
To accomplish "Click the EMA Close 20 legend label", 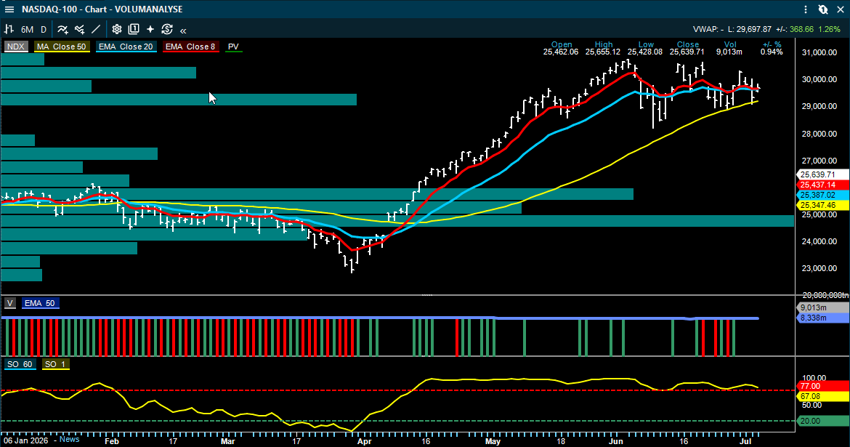I will [x=126, y=47].
